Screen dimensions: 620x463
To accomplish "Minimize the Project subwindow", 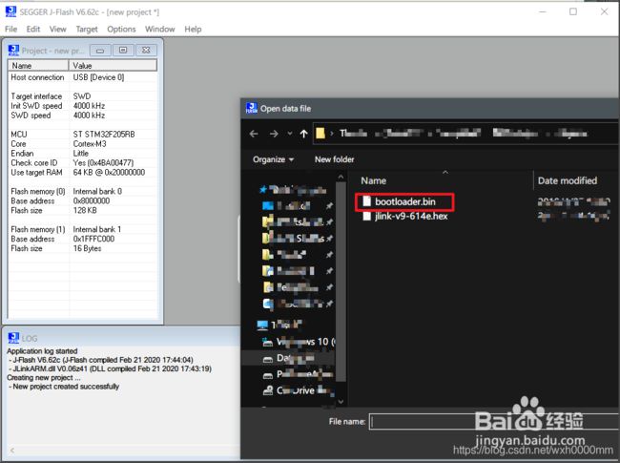I will [100, 51].
